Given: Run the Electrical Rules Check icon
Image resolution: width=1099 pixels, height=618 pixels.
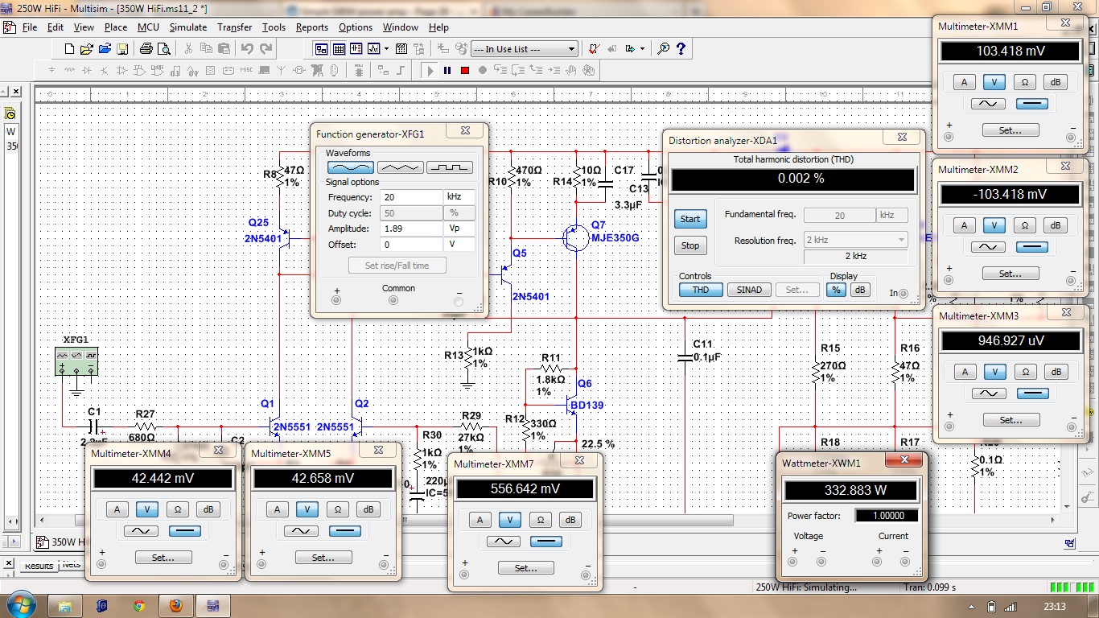Looking at the screenshot, I should (x=594, y=49).
